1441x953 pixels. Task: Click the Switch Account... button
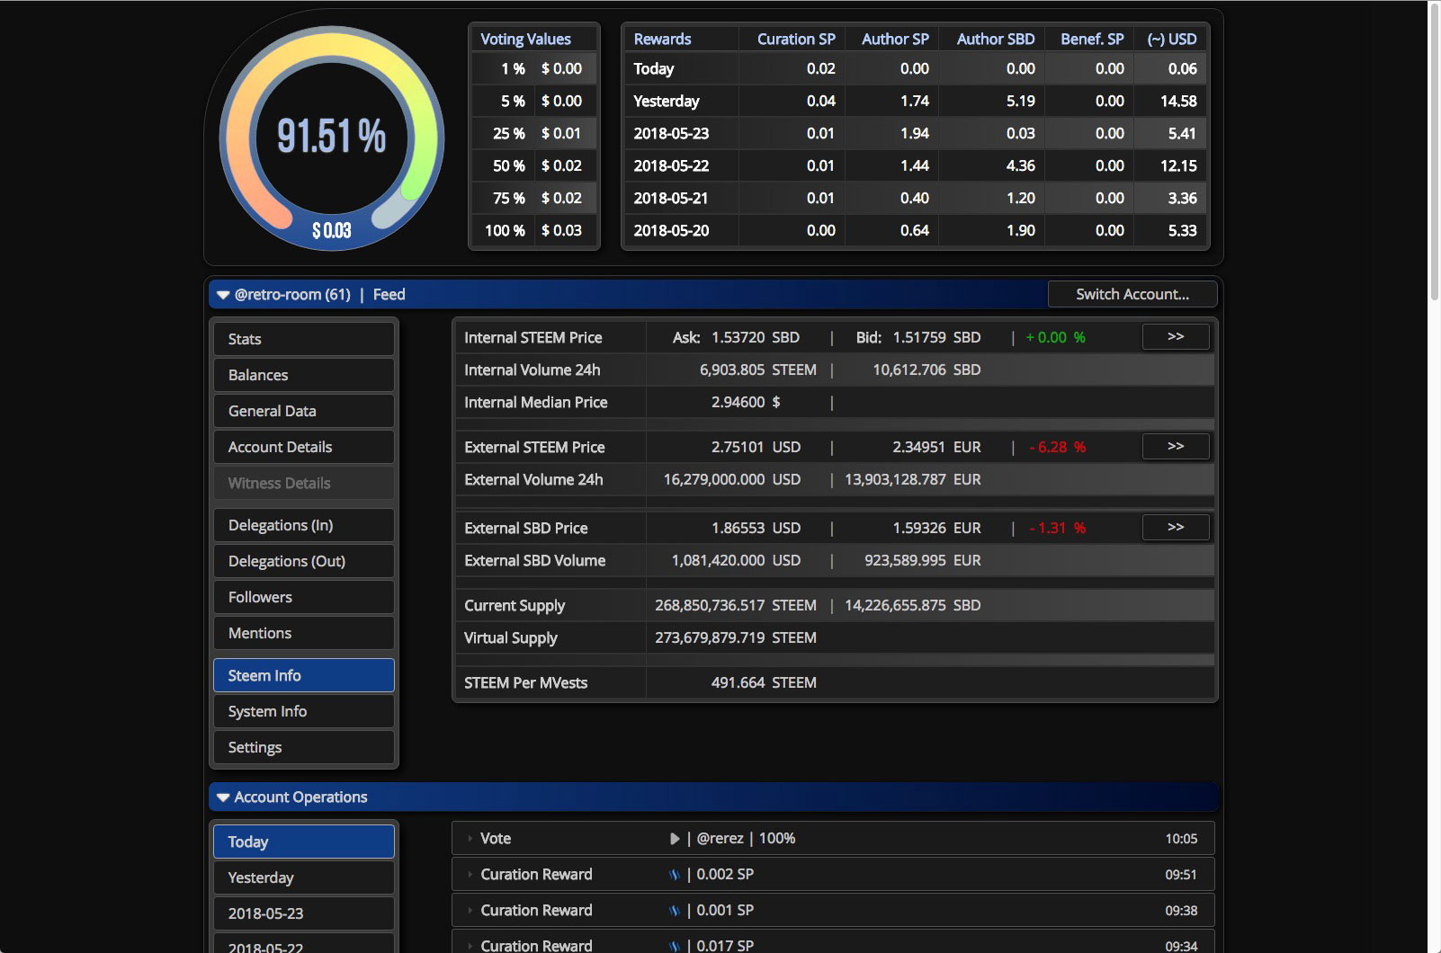click(x=1132, y=294)
